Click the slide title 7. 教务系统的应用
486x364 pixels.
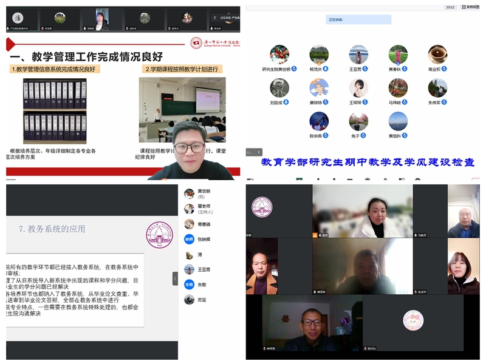(52, 229)
